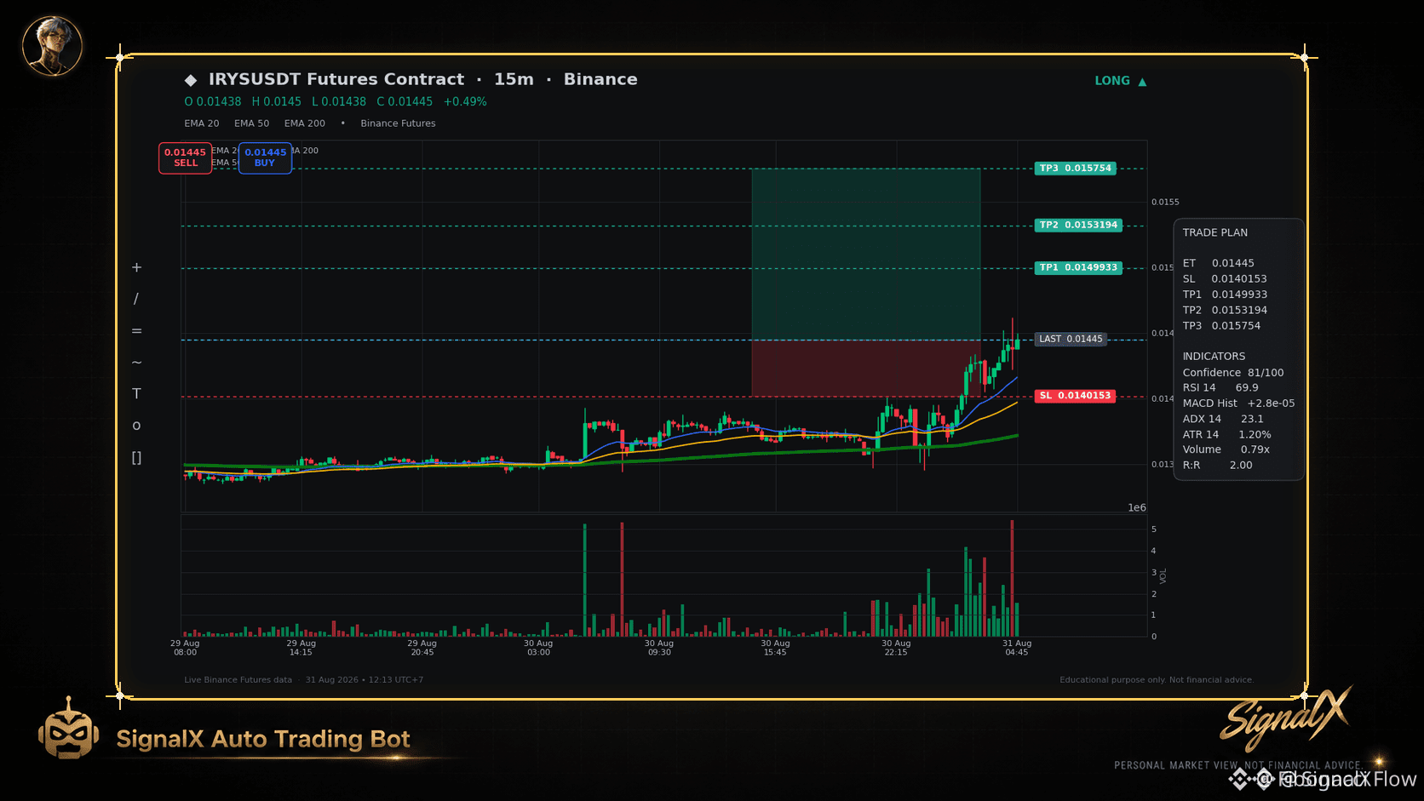Screen dimensions: 1424x801
Task: Click the Binance exchange name in title
Action: coord(600,79)
